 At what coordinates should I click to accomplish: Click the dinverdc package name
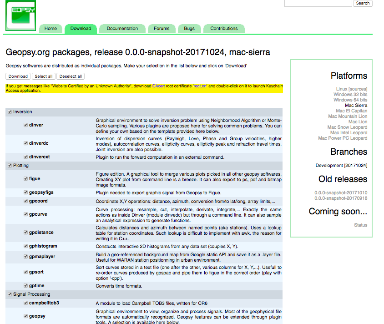point(39,143)
